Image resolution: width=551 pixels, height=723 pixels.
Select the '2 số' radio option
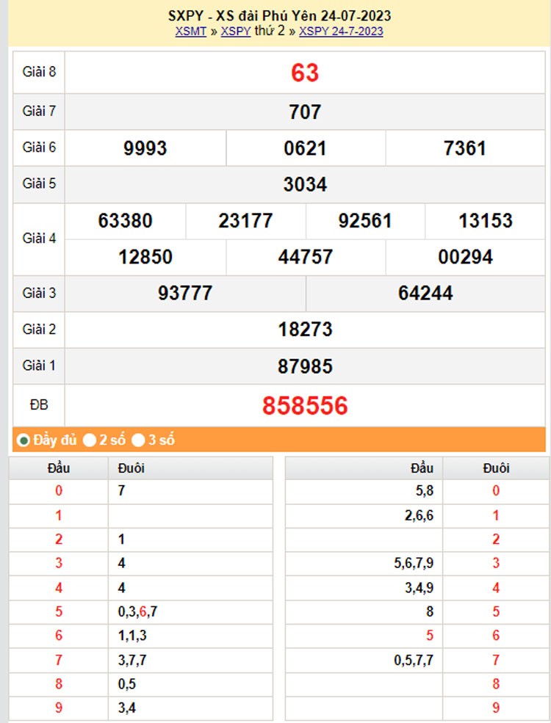pos(90,440)
